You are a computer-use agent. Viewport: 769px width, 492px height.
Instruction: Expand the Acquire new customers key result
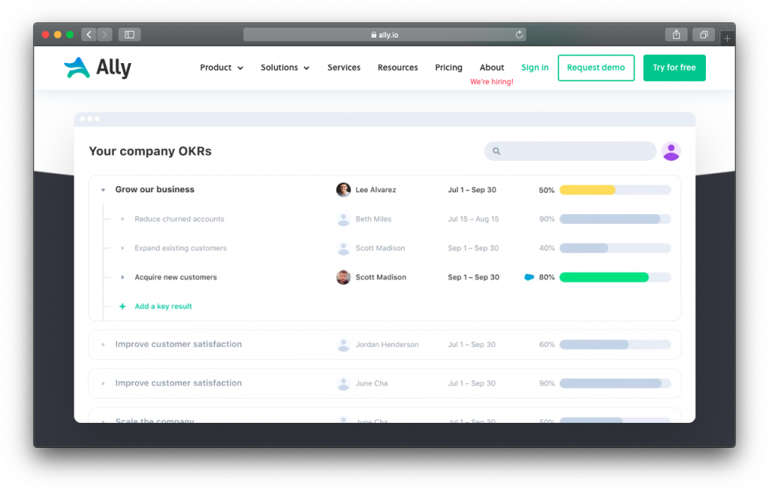click(122, 277)
